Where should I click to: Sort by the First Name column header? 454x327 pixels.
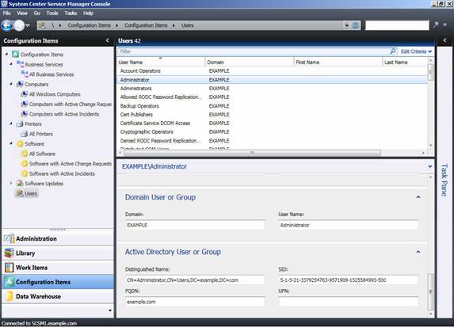pos(338,63)
